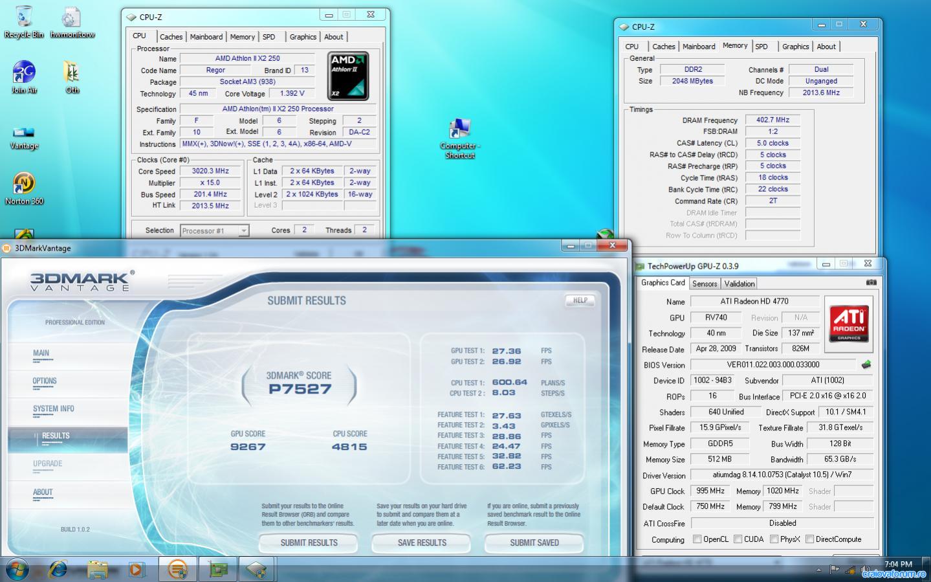Image resolution: width=931 pixels, height=582 pixels.
Task: Open SPD tab in right CPU-Z window
Action: pos(761,47)
